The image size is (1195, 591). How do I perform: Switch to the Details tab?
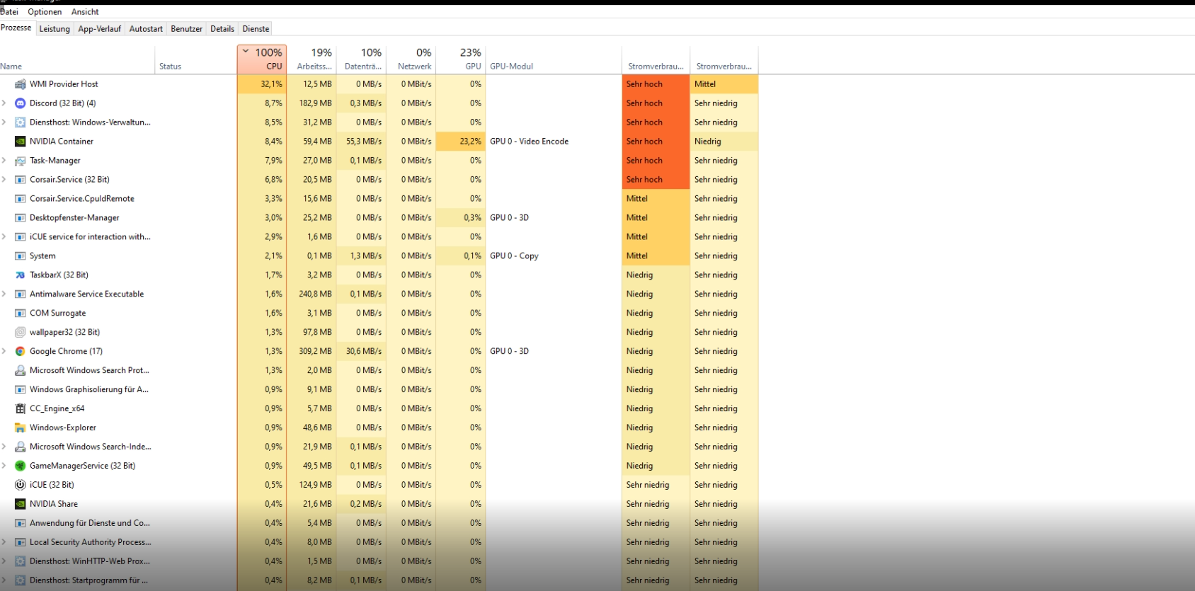222,29
